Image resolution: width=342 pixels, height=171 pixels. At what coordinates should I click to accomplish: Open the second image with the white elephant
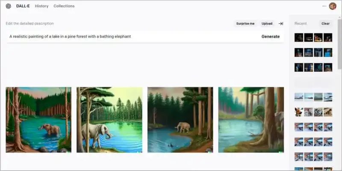pos(109,120)
